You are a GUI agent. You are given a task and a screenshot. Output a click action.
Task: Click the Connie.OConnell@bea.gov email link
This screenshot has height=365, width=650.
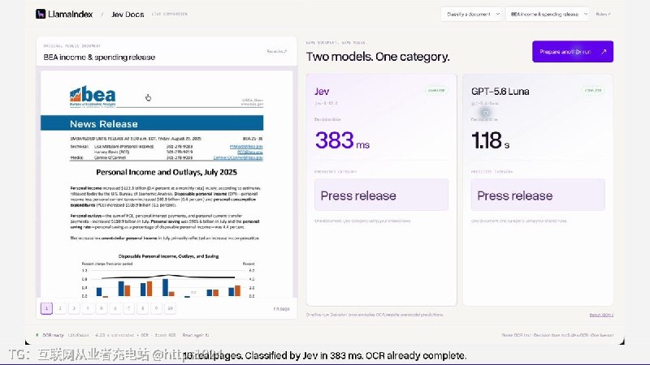238,157
